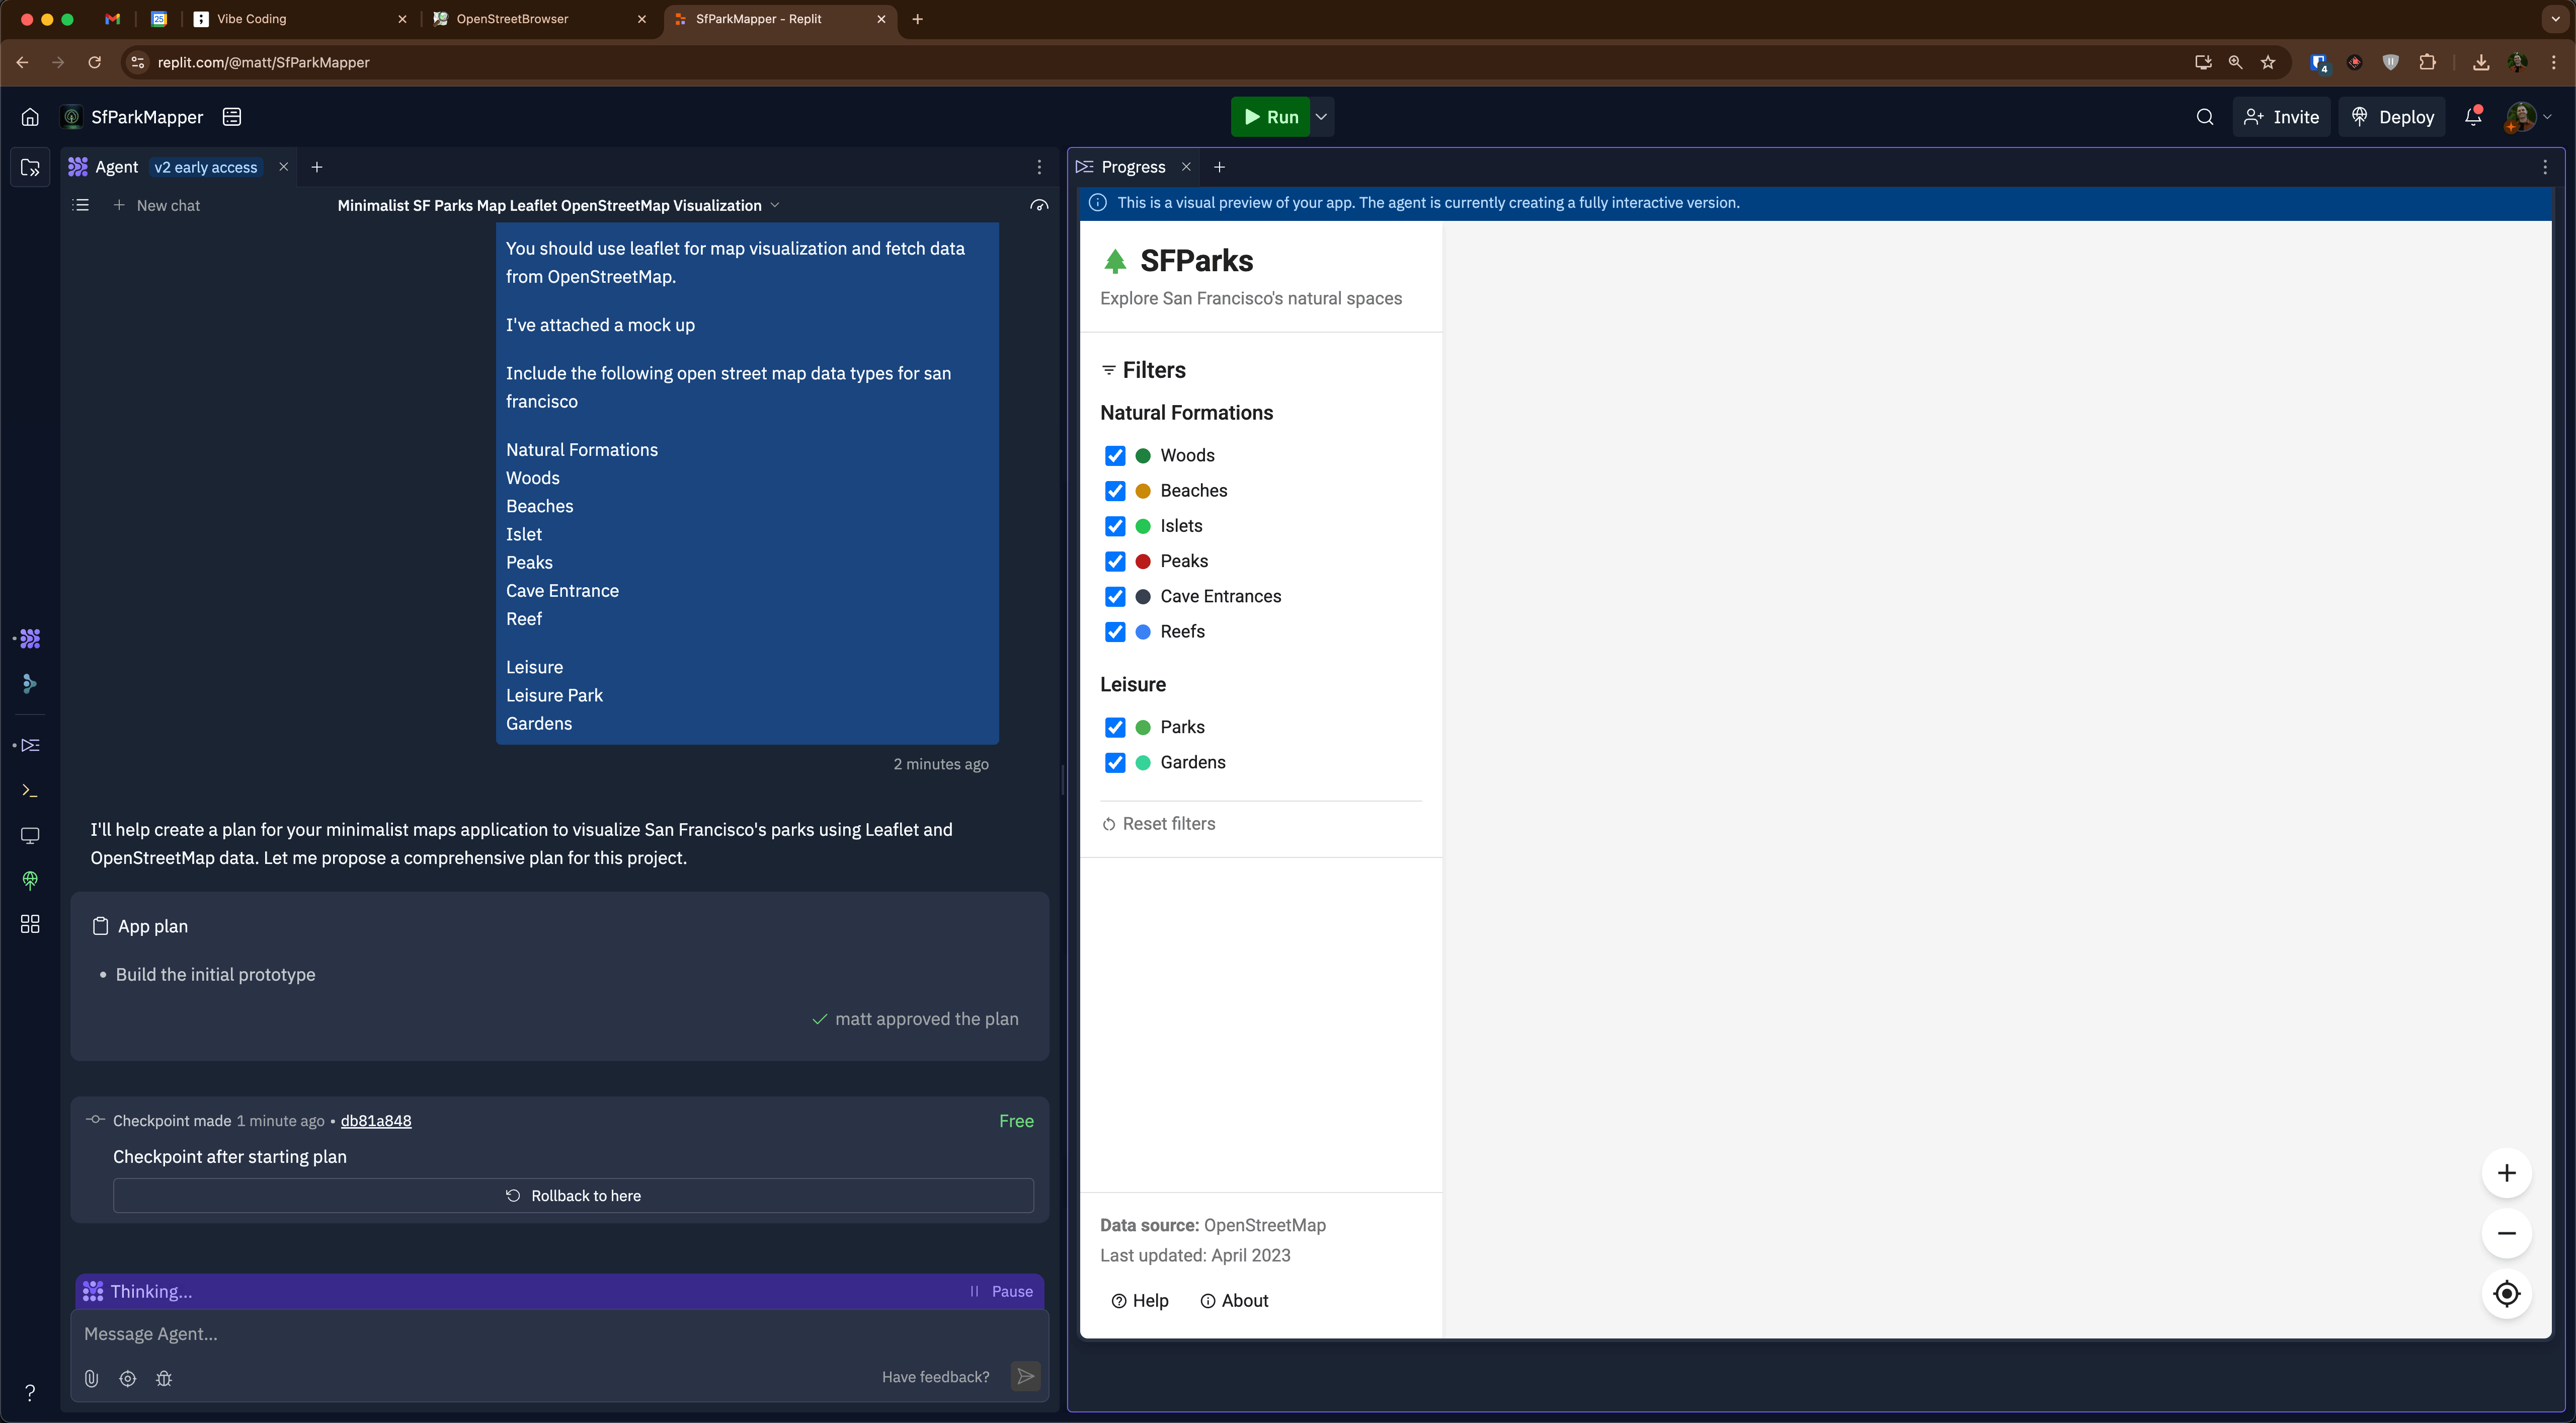Open checkpoint db81a848 link

[376, 1121]
